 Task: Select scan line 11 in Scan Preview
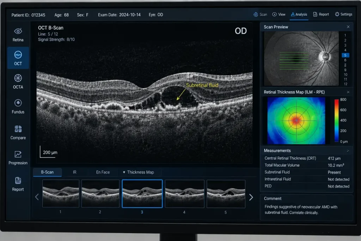click(345, 79)
